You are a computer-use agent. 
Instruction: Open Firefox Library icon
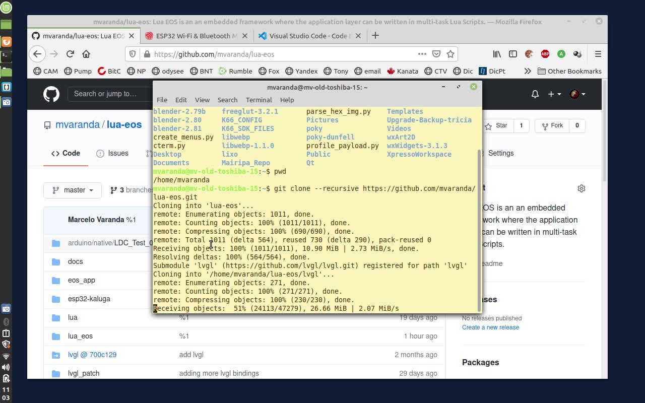pyautogui.click(x=497, y=54)
